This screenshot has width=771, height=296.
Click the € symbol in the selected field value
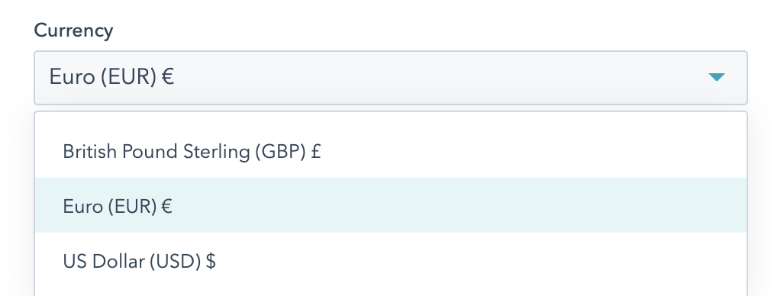(168, 77)
